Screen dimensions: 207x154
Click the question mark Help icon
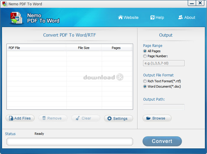[x=153, y=17]
